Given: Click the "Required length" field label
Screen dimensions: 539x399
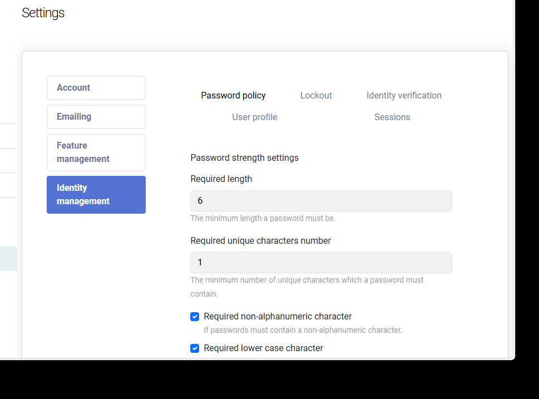Looking at the screenshot, I should (x=221, y=179).
